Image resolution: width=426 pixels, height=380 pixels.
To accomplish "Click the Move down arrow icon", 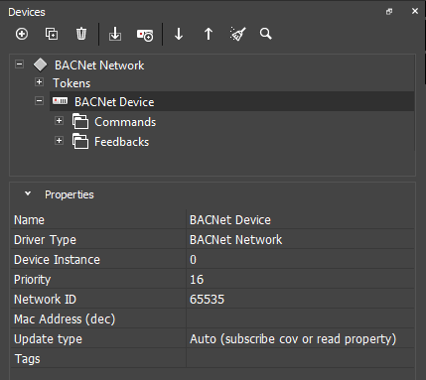I will coord(179,34).
